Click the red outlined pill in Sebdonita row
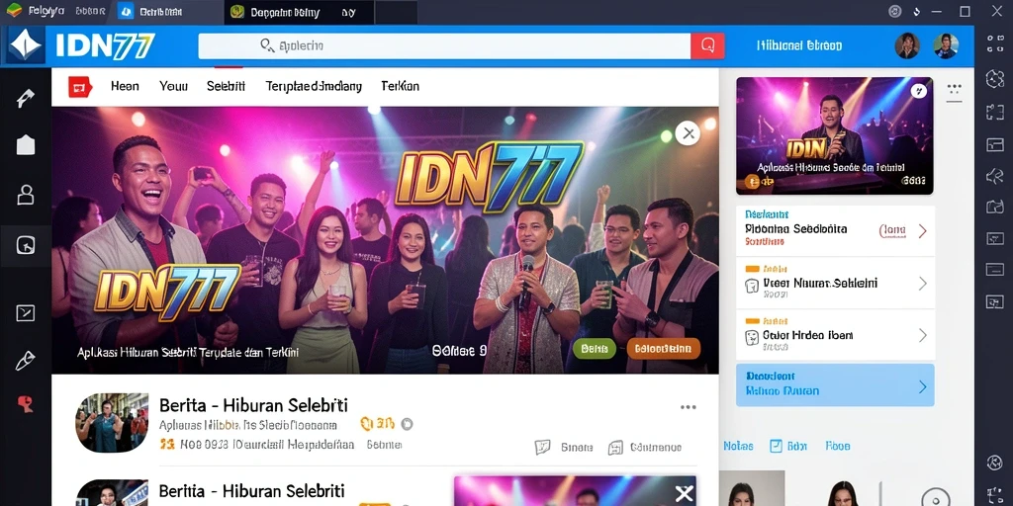Screen dimensions: 1013x506 [x=893, y=230]
